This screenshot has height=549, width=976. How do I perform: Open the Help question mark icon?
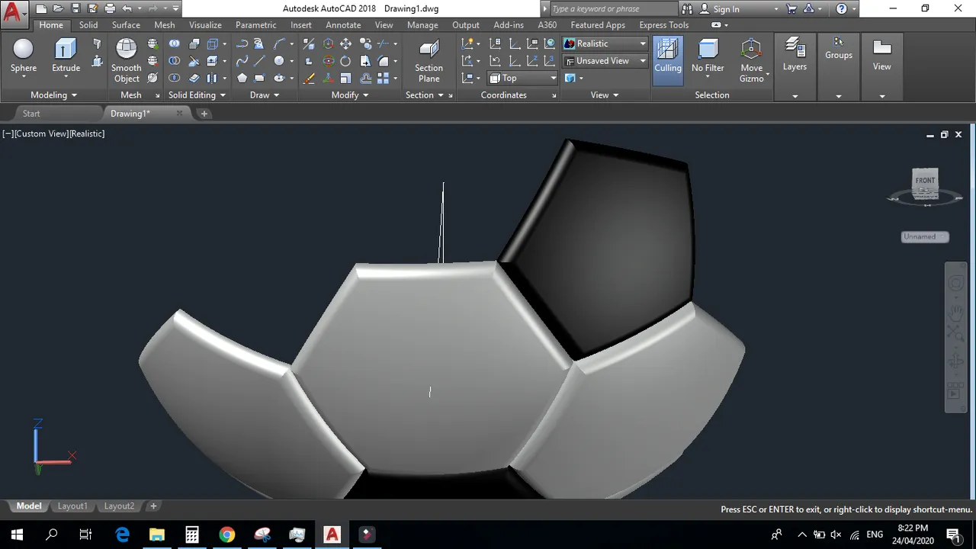pyautogui.click(x=842, y=9)
